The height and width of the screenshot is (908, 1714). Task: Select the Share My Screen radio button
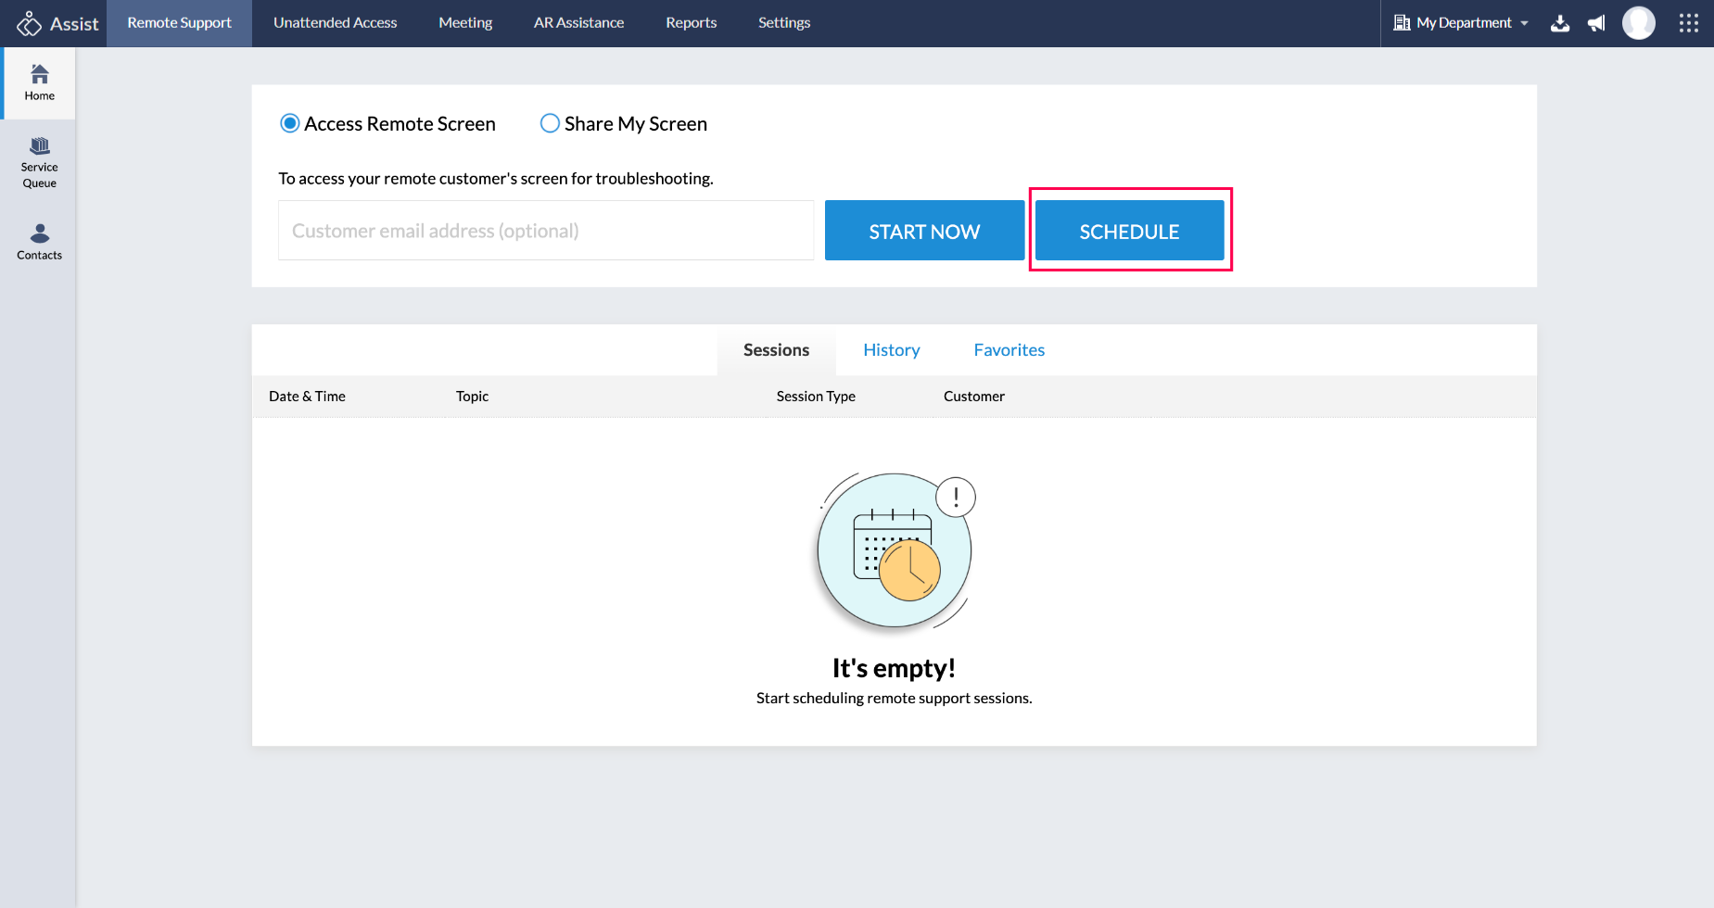[x=549, y=122]
